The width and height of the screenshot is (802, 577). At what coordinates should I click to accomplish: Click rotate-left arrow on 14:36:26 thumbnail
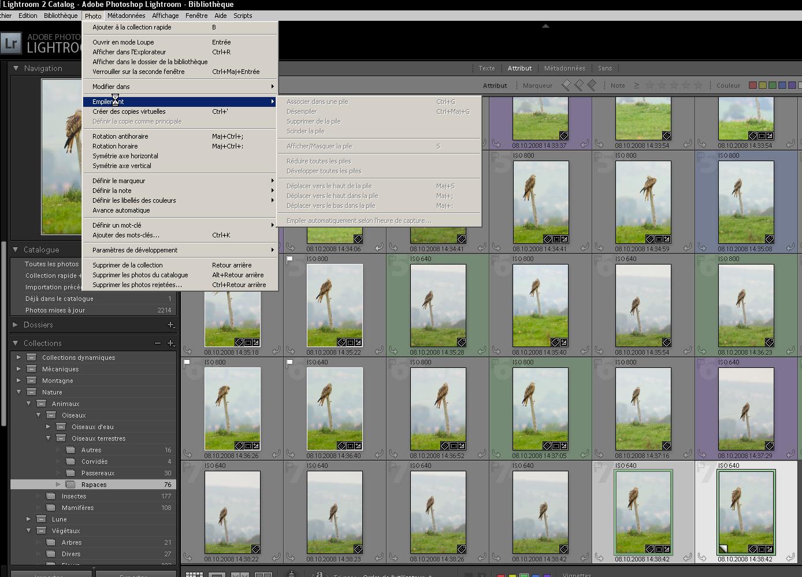pos(187,454)
